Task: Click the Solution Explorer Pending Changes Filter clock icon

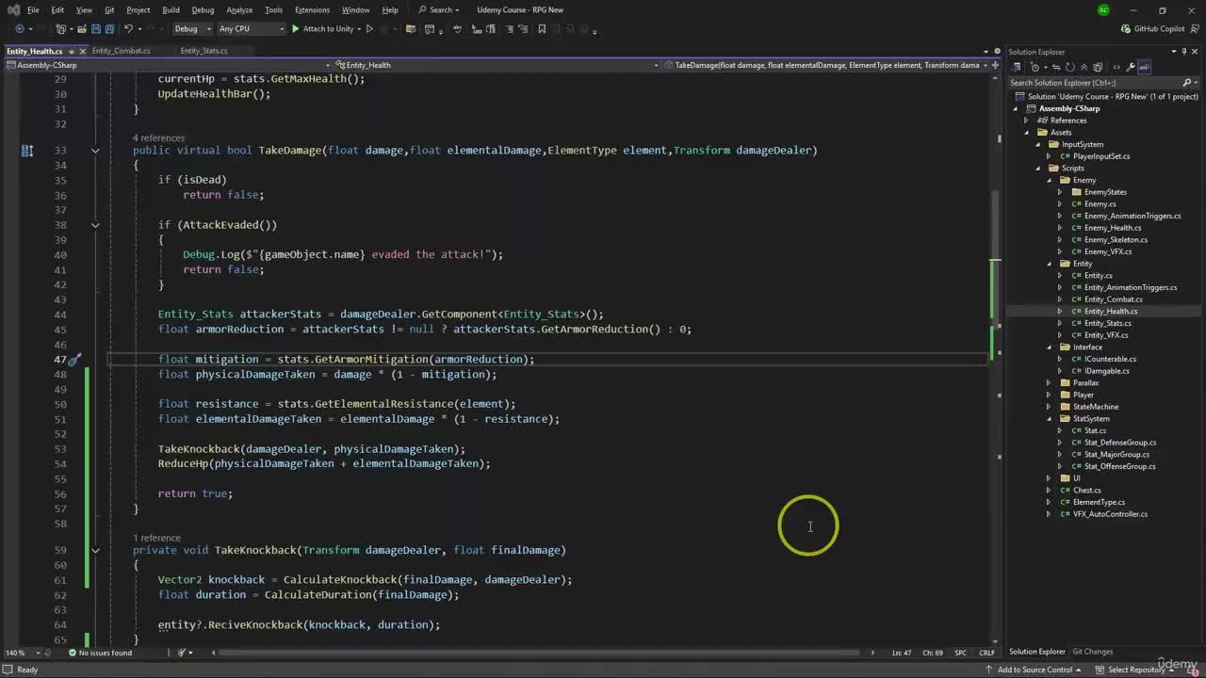Action: (x=1035, y=67)
